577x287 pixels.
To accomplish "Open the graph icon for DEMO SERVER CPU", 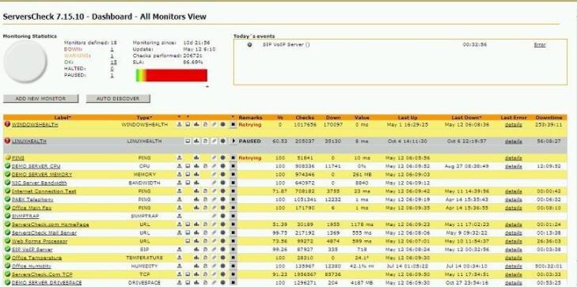I will click(196, 166).
